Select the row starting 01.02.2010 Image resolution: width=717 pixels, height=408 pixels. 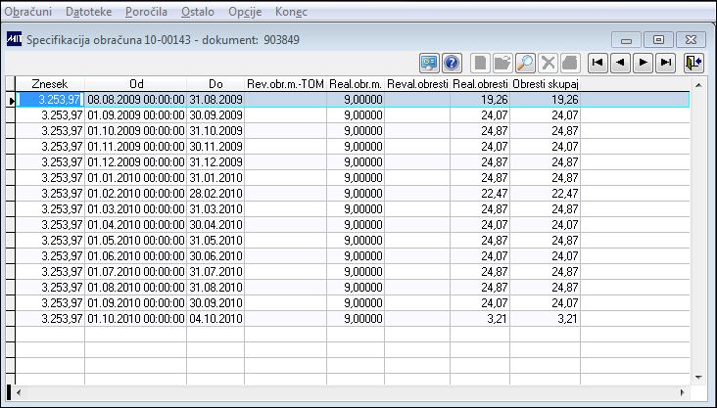(x=352, y=194)
